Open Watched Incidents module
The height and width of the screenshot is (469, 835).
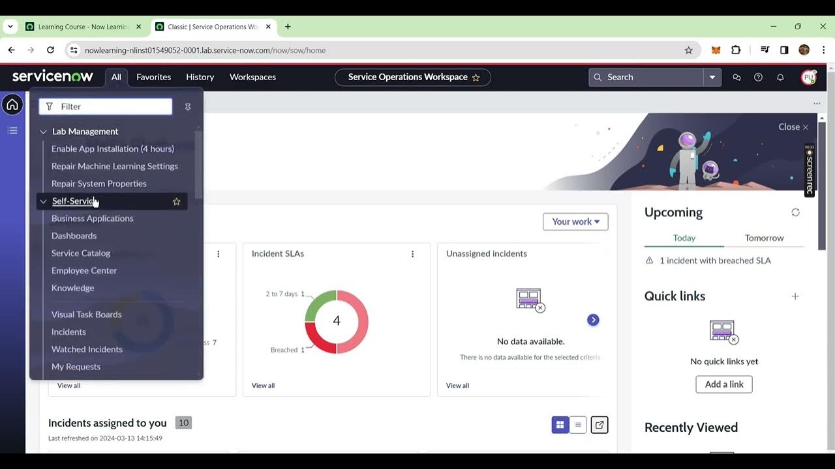click(x=87, y=350)
